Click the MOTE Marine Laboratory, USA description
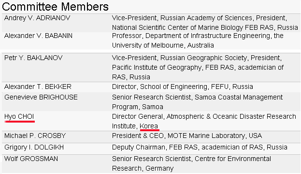The height and width of the screenshot is (174, 301). tap(215, 136)
